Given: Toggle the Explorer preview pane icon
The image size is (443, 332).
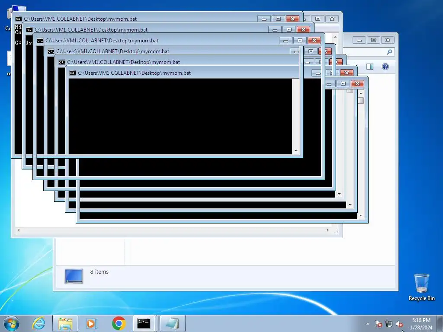Looking at the screenshot, I should tap(370, 67).
